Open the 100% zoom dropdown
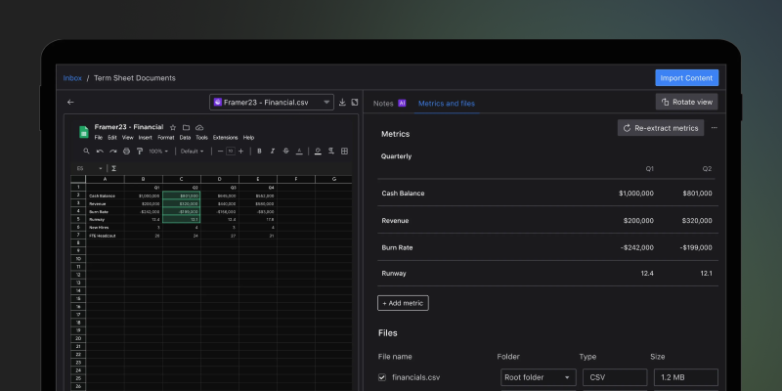 click(158, 152)
